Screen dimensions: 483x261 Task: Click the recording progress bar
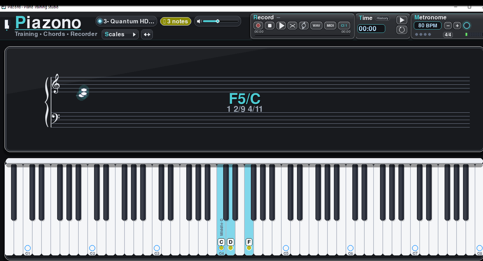(302, 36)
